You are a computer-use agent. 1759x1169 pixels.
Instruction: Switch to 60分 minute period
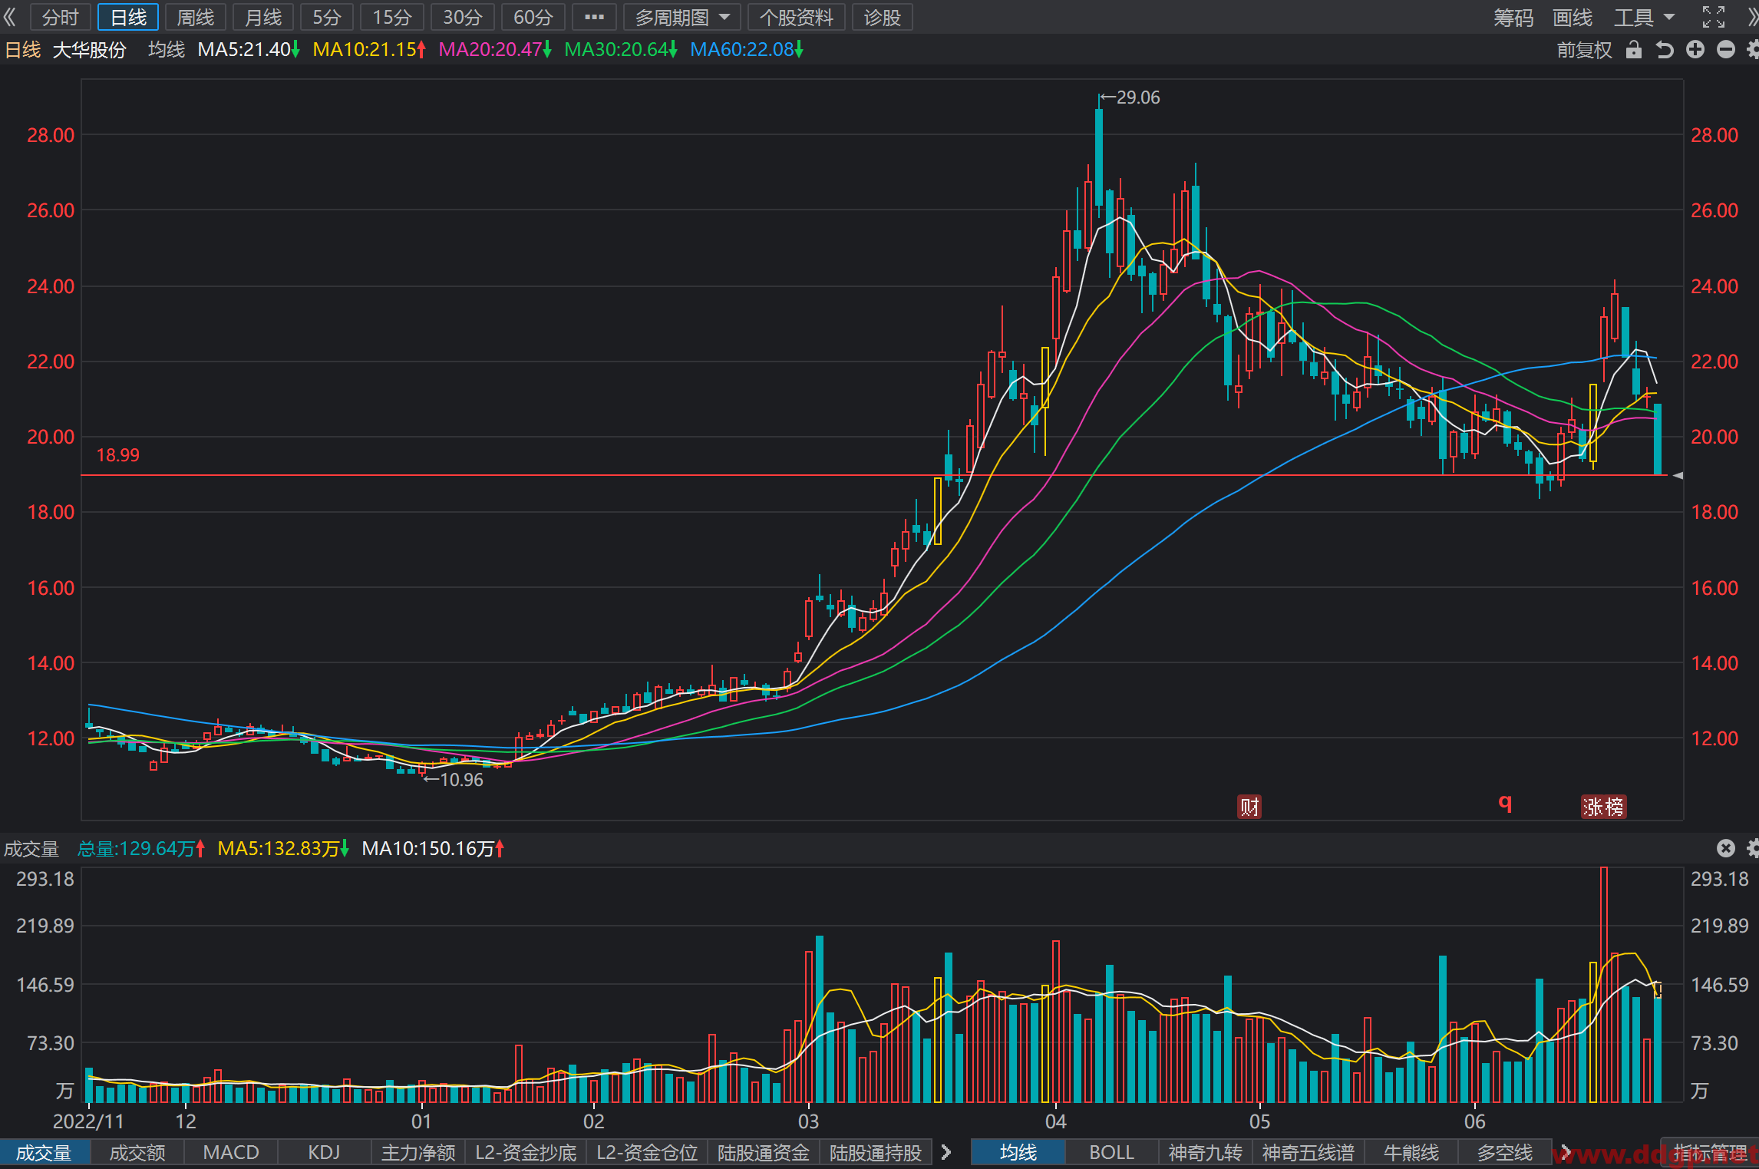point(533,17)
